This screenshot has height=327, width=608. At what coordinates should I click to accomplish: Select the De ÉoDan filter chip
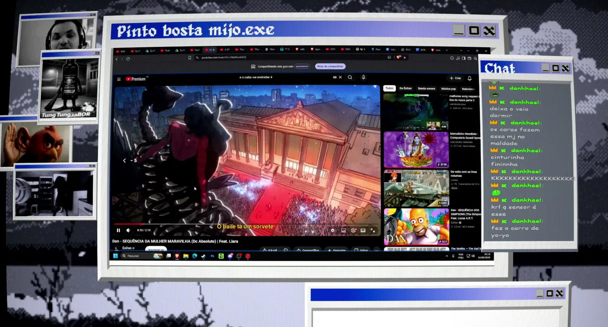point(406,88)
